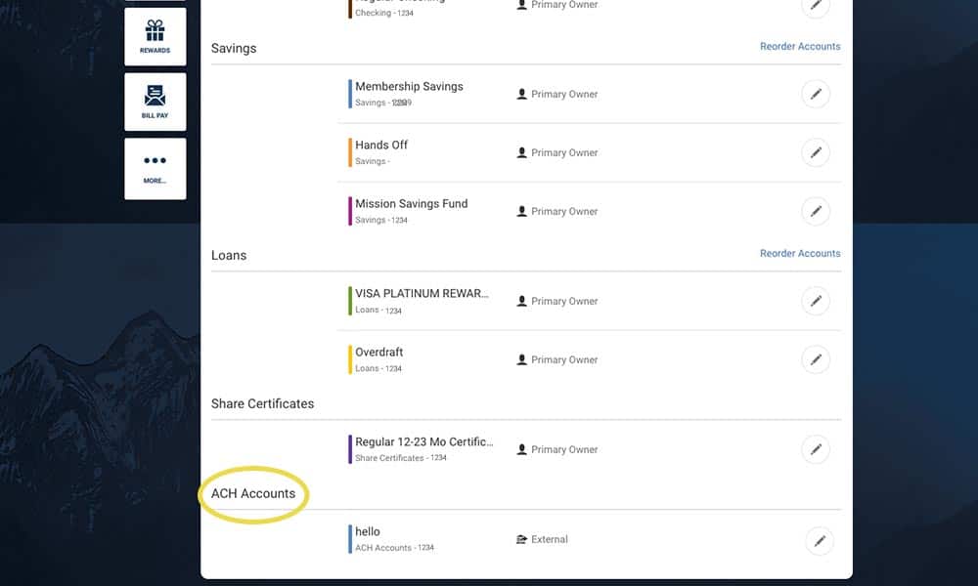Click the 'Checking - 1234' subtitle at top
978x586 pixels.
tap(383, 13)
